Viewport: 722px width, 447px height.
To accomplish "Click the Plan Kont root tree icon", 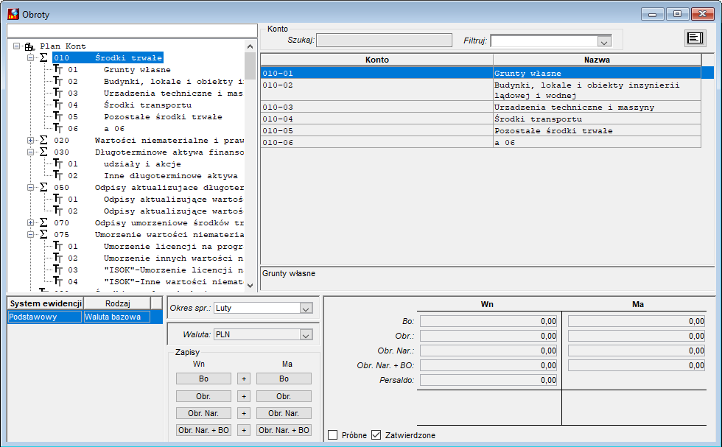I will point(30,46).
